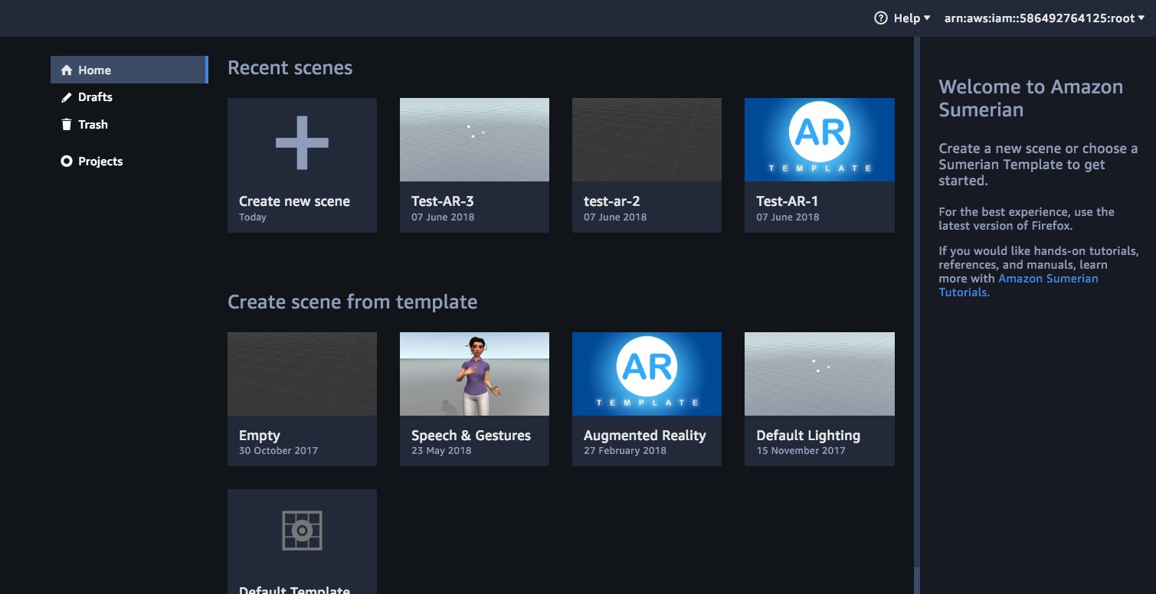Follow the Amazon Sumerian Tutorials link
The image size is (1156, 594).
pyautogui.click(x=1018, y=286)
